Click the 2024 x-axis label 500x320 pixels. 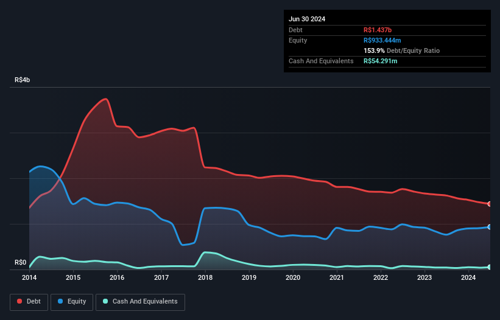click(x=468, y=277)
